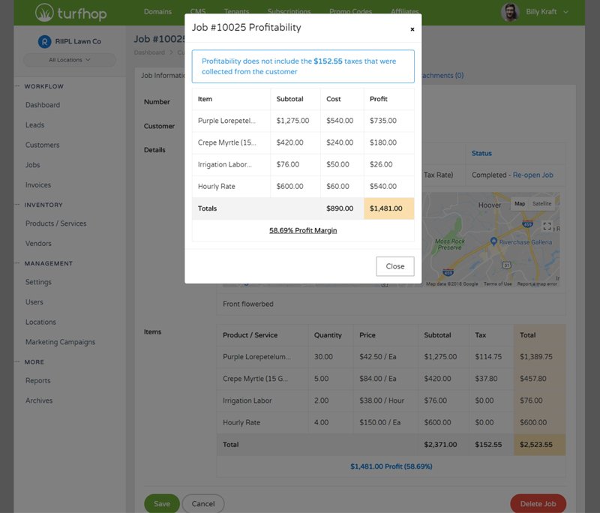
Task: Open Products / Services under Inventory
Action: pyautogui.click(x=52, y=223)
